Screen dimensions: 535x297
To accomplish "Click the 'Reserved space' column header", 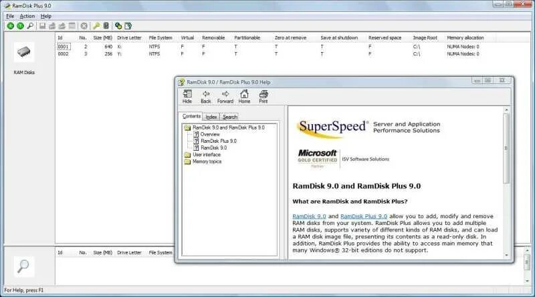I will click(385, 38).
